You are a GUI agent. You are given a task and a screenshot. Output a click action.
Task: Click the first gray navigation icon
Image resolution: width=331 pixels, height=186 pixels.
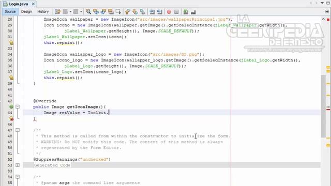click(x=65, y=11)
